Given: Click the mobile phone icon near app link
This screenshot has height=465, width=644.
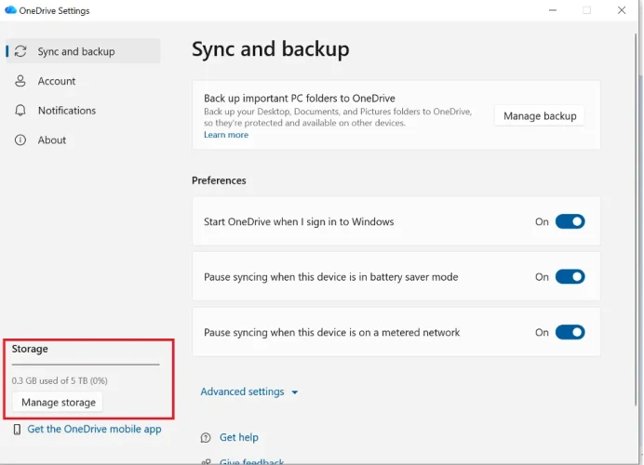Looking at the screenshot, I should 17,430.
